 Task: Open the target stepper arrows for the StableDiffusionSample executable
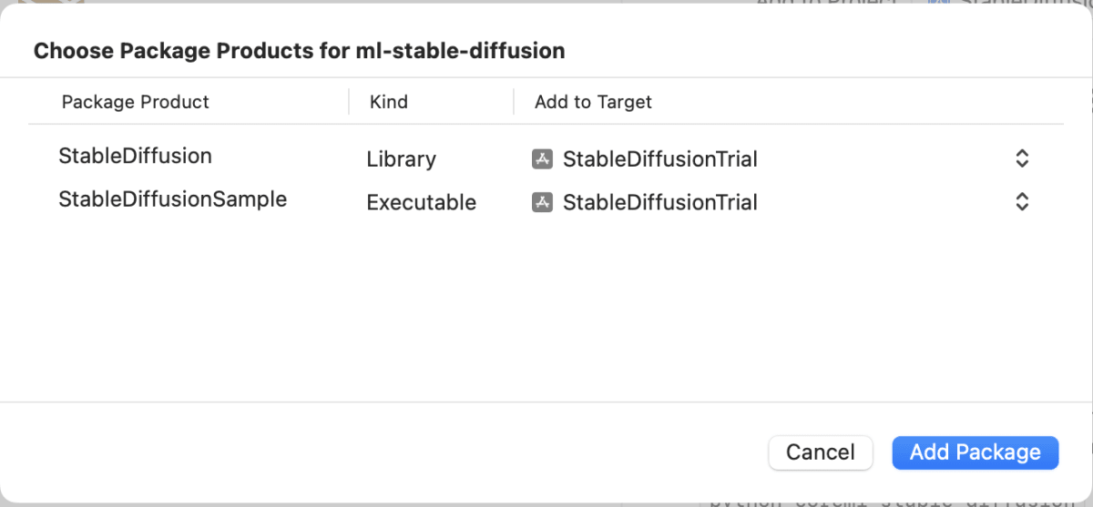click(1022, 201)
